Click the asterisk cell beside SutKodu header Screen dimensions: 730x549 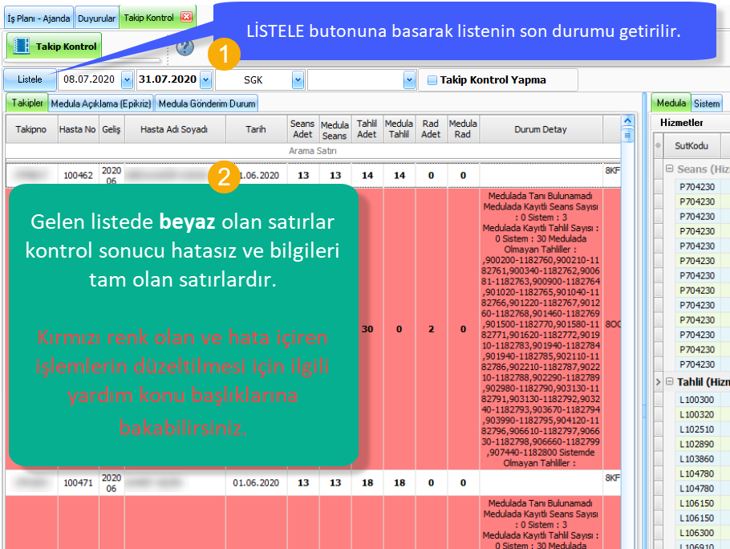[x=658, y=146]
